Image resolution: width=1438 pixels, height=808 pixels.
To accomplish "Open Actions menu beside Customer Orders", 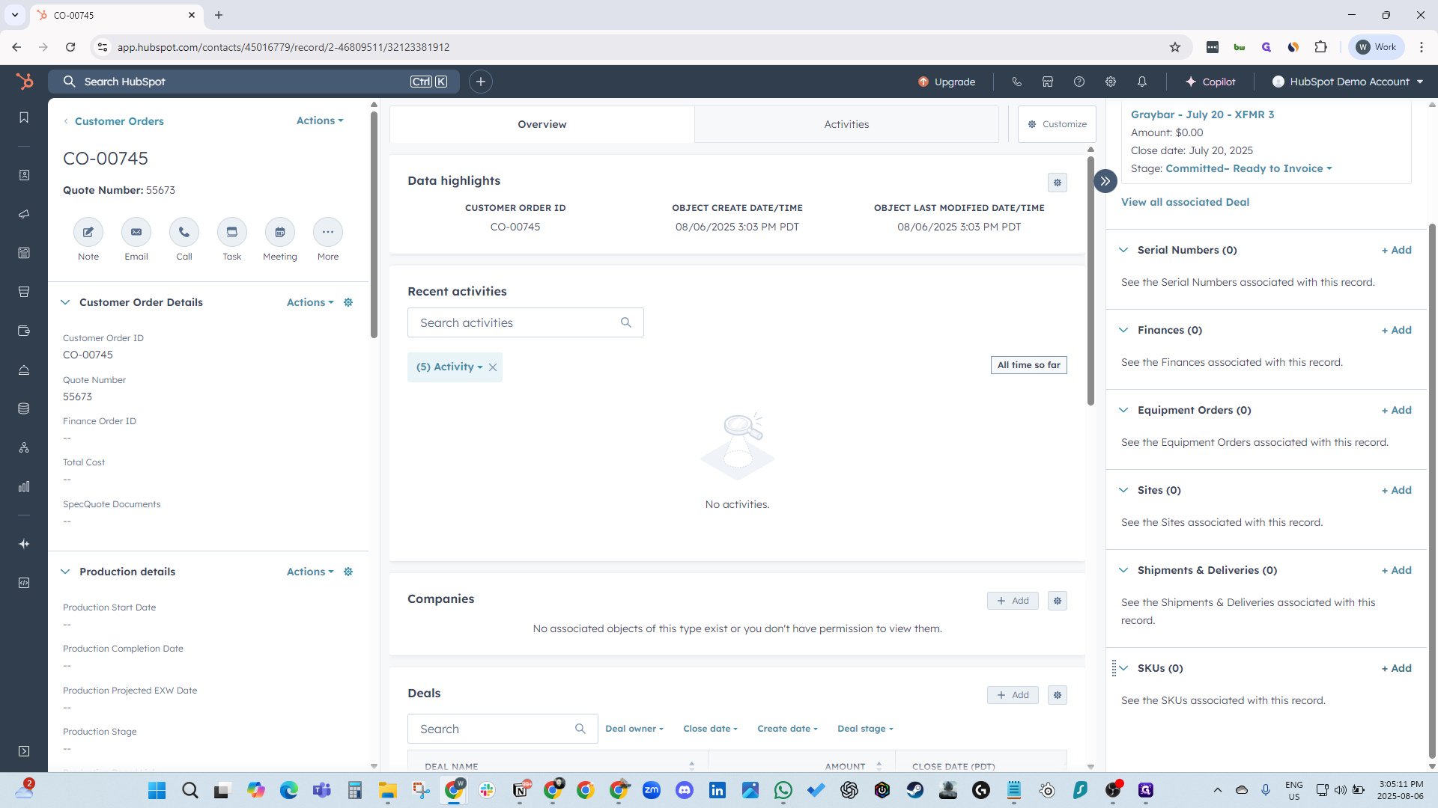I will 320,120.
